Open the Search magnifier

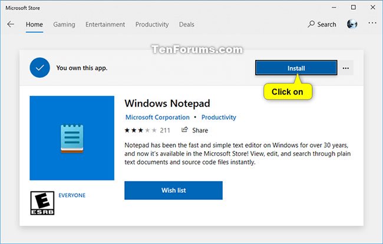coord(311,24)
